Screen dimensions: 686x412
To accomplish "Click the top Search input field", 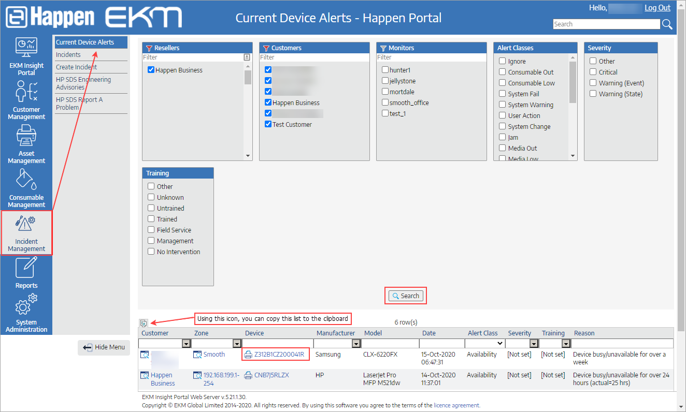I will (x=607, y=24).
